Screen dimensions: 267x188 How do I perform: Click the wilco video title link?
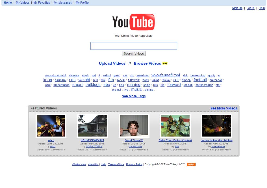51,140
